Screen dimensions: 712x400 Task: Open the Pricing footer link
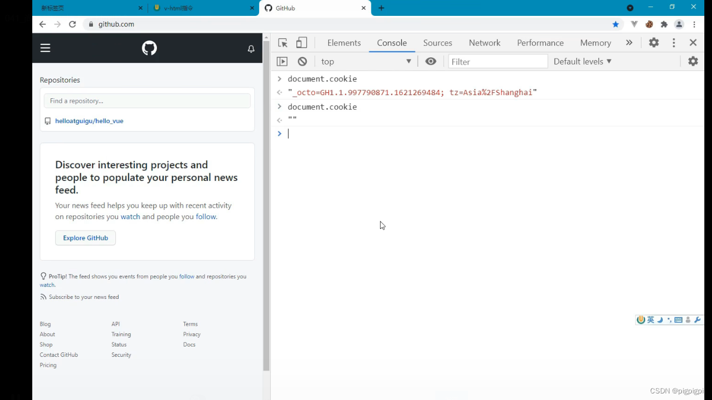(48, 366)
